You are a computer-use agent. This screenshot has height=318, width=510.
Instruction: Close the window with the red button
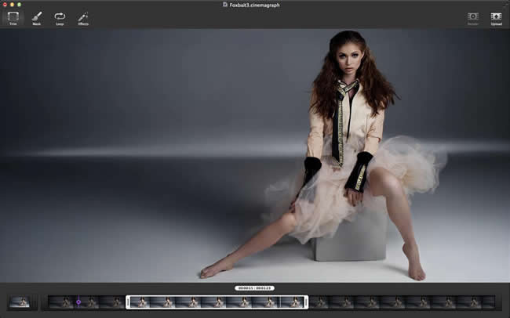[5, 5]
